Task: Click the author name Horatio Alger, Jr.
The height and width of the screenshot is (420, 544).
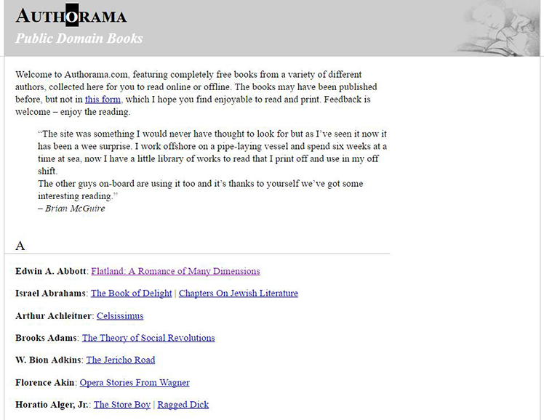Action: coord(52,405)
